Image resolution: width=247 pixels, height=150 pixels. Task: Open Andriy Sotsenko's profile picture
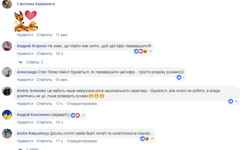click(7, 91)
